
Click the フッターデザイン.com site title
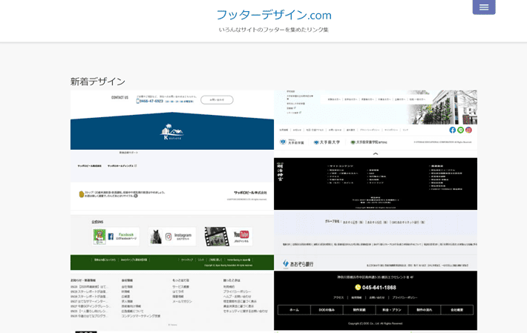coord(274,15)
